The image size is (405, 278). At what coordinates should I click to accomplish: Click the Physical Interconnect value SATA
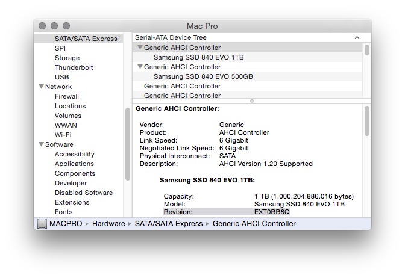(x=227, y=156)
